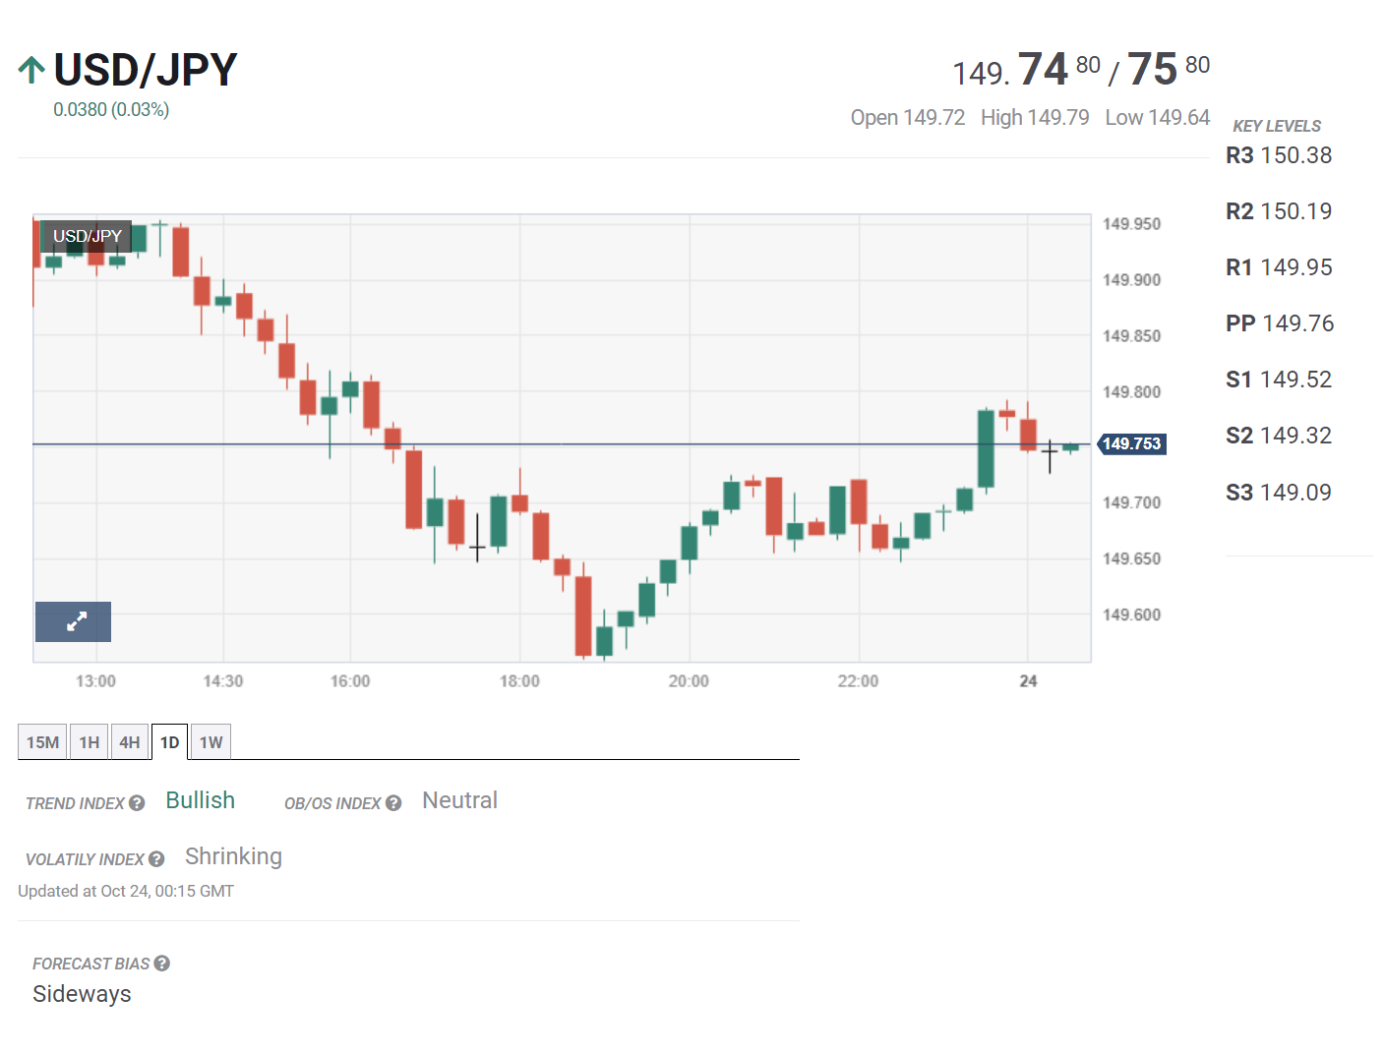Screen dimensions: 1384x1054
Task: Click the R3 150.38 resistance level
Action: point(1279,155)
